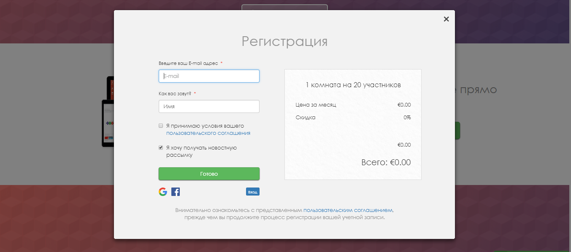
Task: Click the Всего: €0.00 total
Action: 386,162
